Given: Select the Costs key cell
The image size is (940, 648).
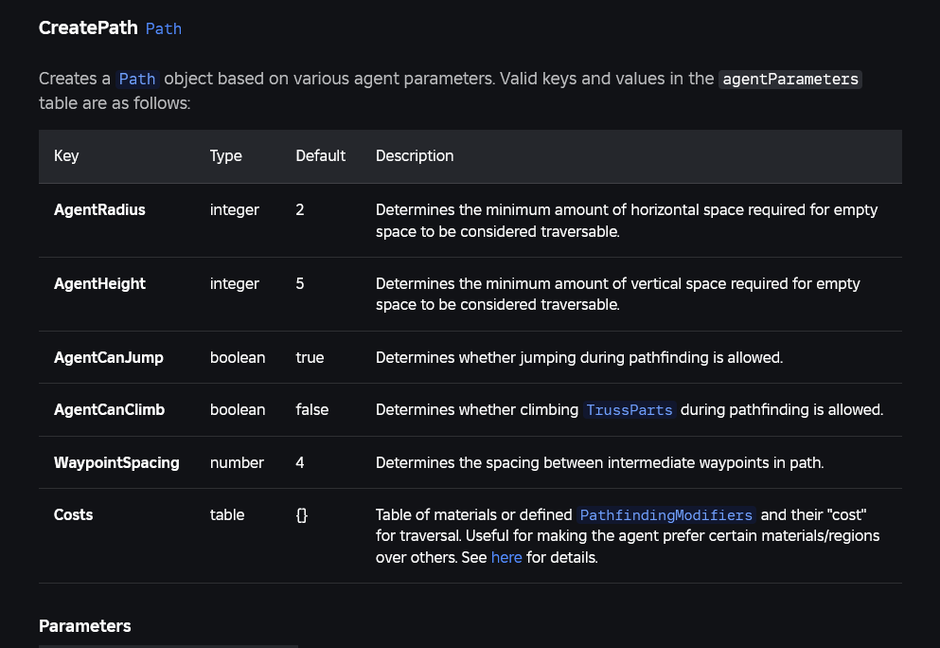Looking at the screenshot, I should 74,515.
